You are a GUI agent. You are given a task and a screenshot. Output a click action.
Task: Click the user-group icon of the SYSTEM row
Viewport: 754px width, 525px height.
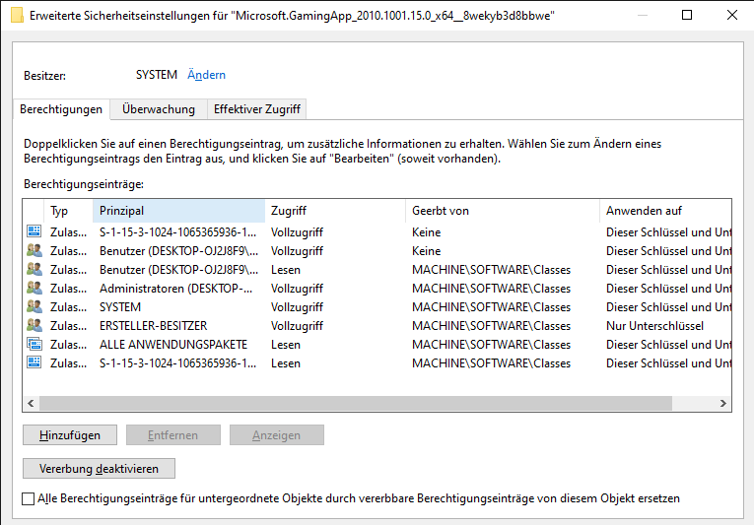(34, 306)
